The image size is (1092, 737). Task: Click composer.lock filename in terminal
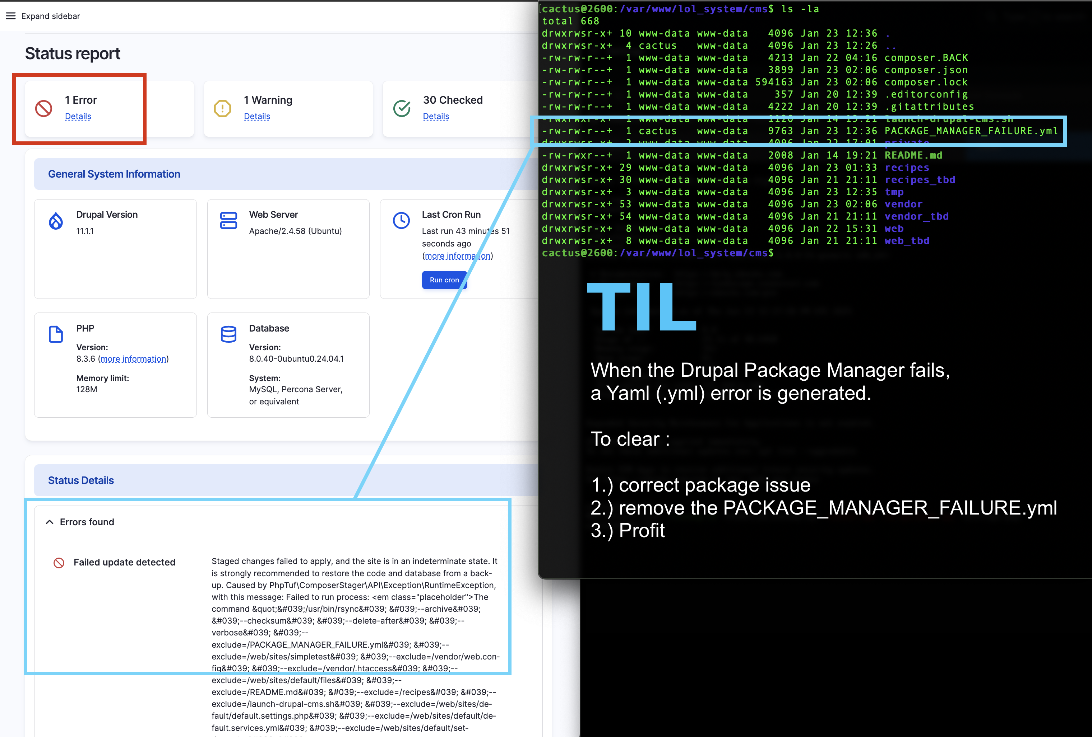click(926, 82)
